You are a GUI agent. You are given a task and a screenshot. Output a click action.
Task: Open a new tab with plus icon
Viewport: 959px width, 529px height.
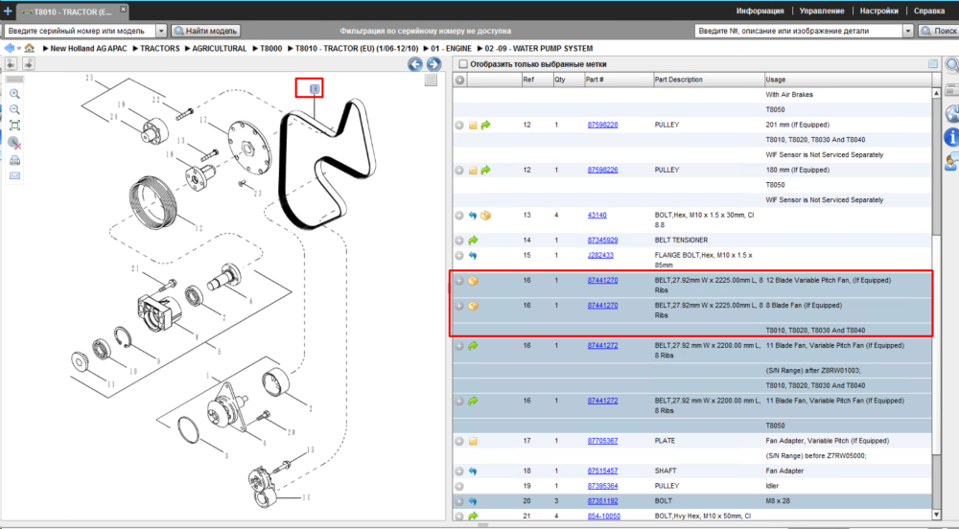(x=8, y=11)
